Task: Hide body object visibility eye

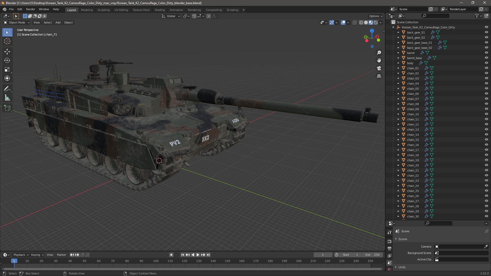Action: coord(486,63)
